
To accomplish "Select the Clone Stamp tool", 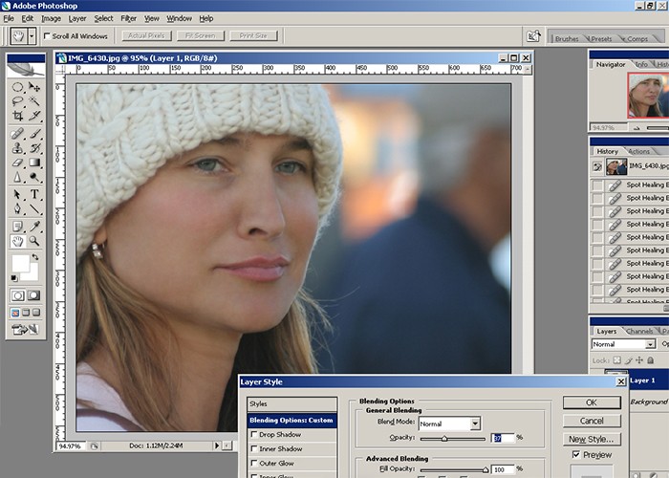I will coord(17,148).
